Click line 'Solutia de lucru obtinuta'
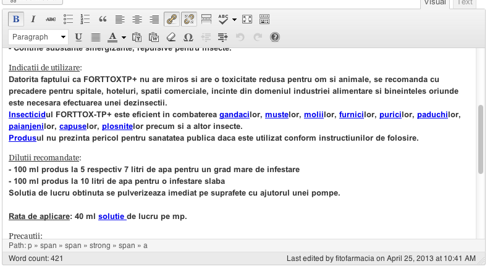Image resolution: width=490 pixels, height=277 pixels. (174, 192)
